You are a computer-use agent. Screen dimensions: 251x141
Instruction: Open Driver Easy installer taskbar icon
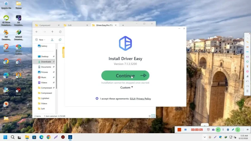coord(70,137)
